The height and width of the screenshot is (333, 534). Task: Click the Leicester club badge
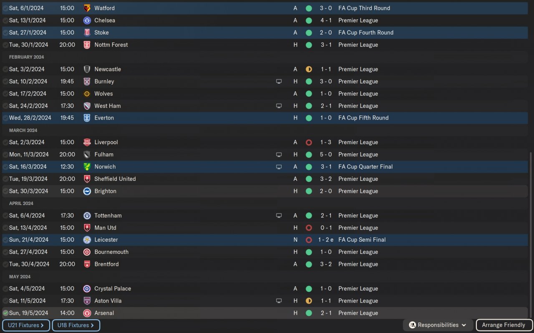(87, 240)
